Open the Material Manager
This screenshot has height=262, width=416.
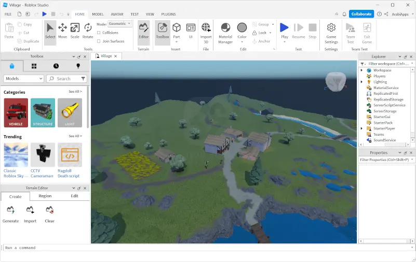point(225,32)
